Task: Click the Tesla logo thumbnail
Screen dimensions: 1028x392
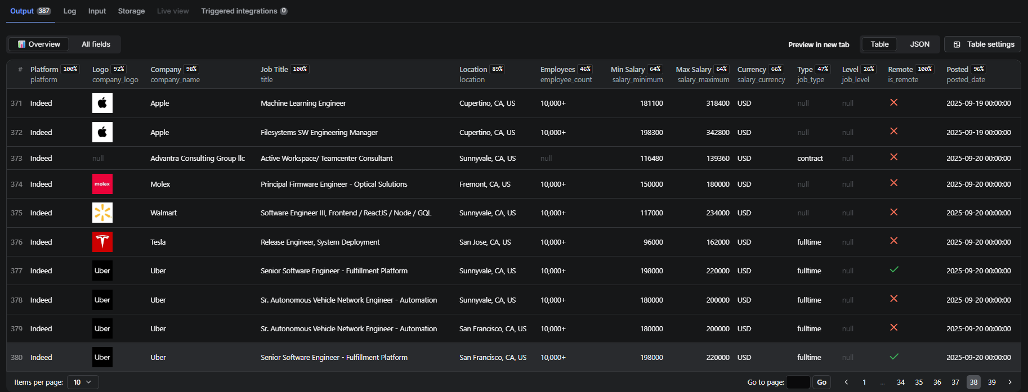Action: coord(102,242)
